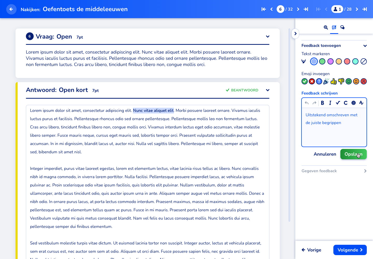The image size is (373, 259).
Task: Insert the red cross emoji
Action: tap(312, 81)
